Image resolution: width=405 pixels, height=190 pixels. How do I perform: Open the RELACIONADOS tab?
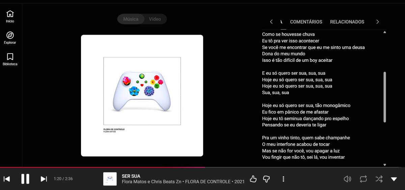[x=347, y=22]
